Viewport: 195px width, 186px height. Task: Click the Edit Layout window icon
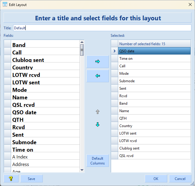5,4
